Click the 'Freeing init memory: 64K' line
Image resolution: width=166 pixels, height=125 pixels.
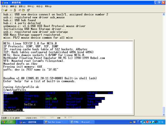[x=23, y=67]
